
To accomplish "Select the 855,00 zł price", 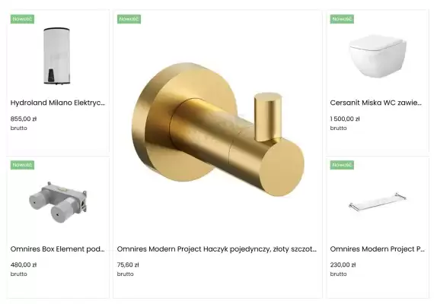I will (x=24, y=119).
